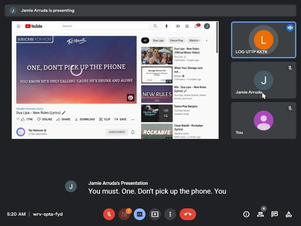Click the YouTube page vertical scrollbar

click(217, 37)
